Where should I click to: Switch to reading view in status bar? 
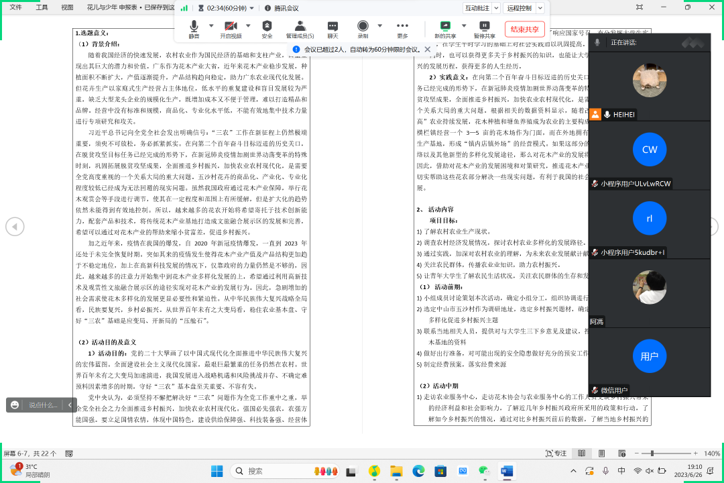coord(582,453)
